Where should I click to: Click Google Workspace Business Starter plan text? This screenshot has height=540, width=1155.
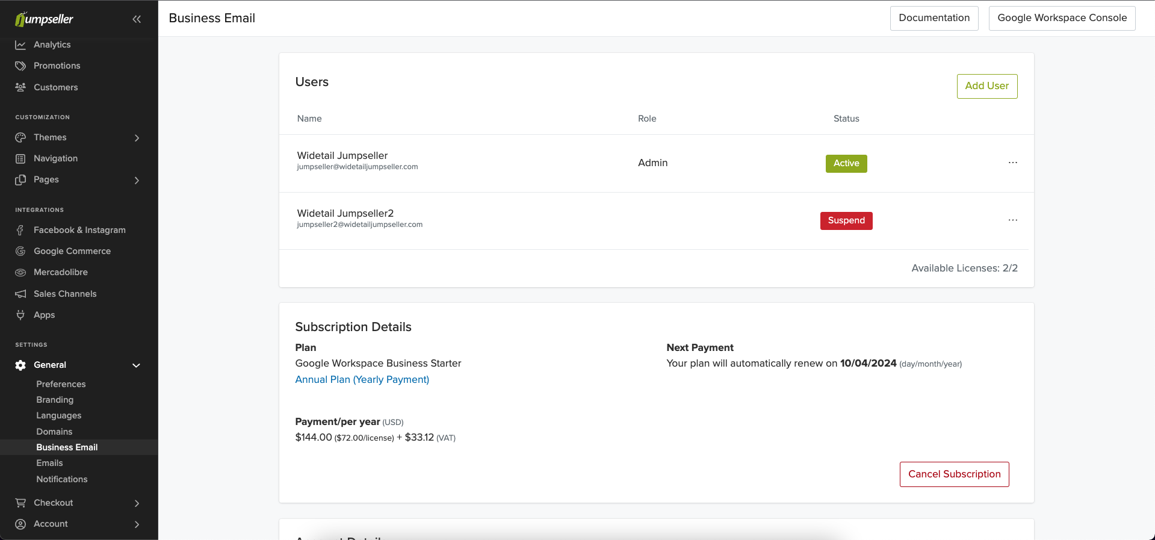tap(379, 363)
